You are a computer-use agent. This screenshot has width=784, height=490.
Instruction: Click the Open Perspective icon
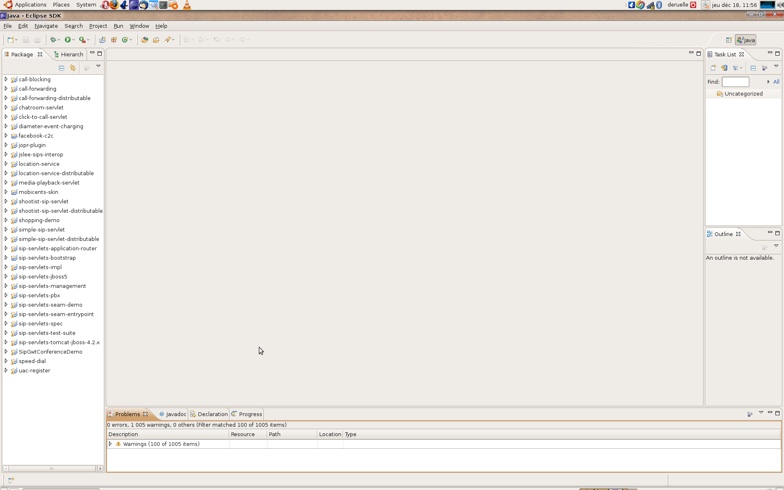point(729,40)
